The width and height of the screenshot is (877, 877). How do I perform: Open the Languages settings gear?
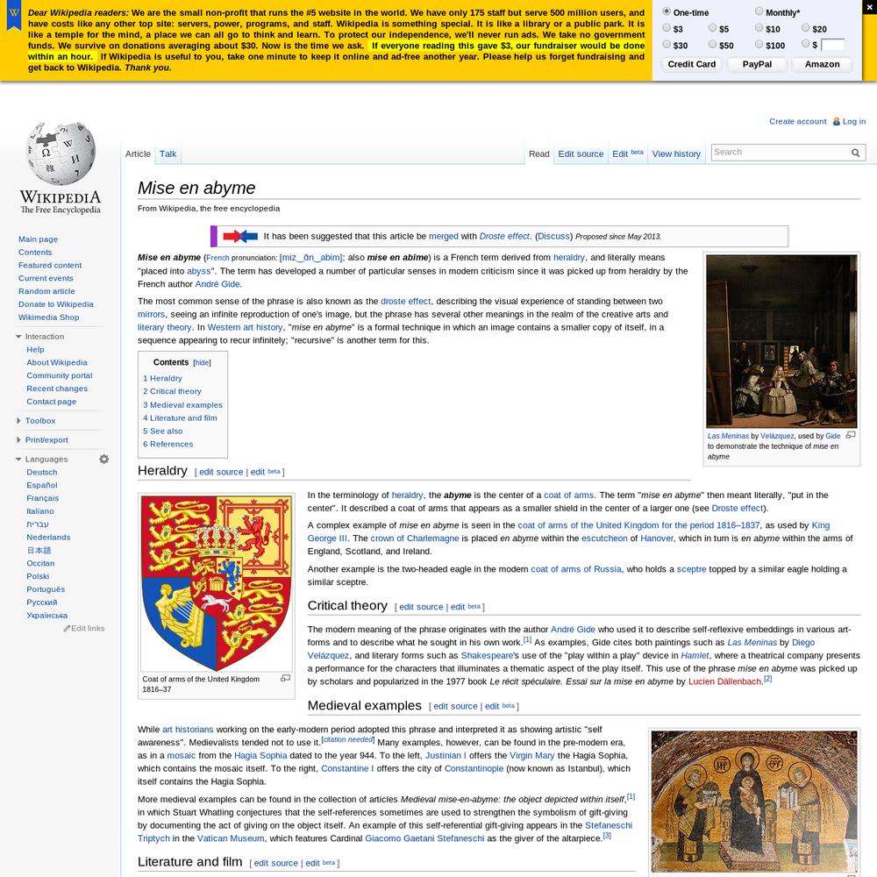[104, 460]
